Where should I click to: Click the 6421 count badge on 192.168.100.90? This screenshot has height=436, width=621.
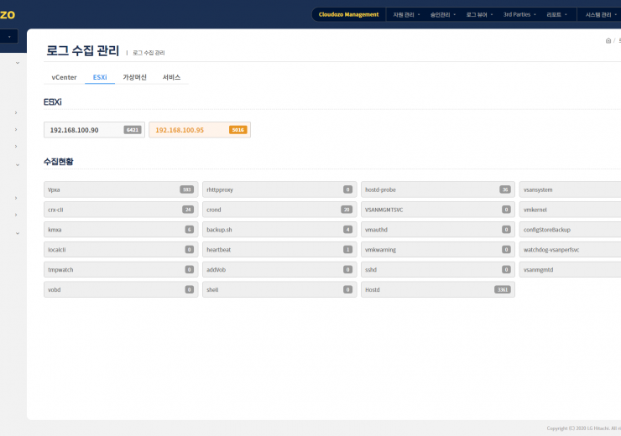[x=132, y=130]
